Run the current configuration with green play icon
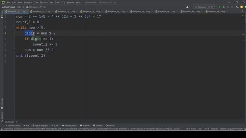The width and height of the screenshot is (246, 138). point(219,7)
